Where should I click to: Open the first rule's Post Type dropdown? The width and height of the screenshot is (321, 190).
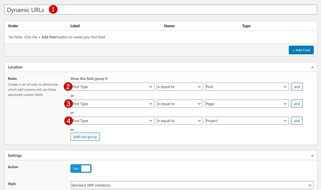[113, 87]
